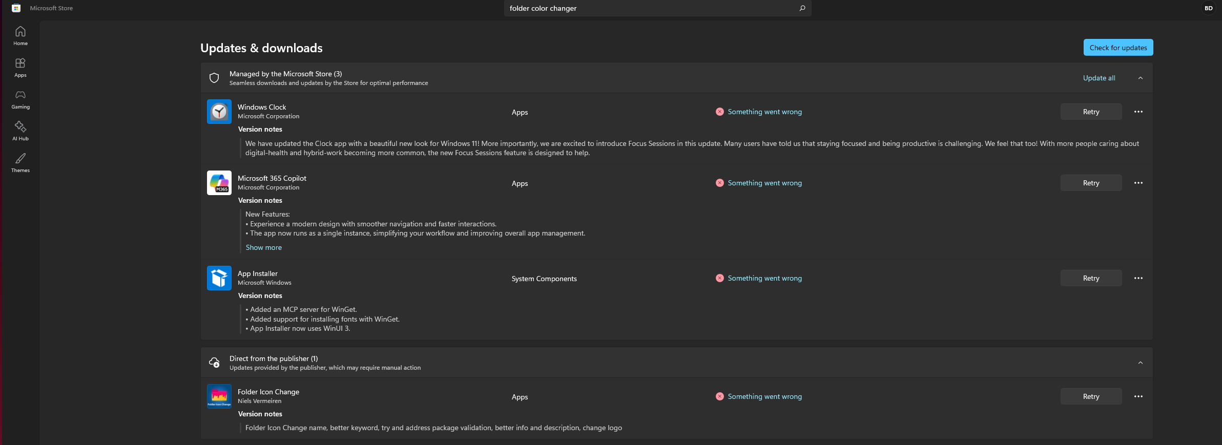
Task: Collapse the Managed by the Microsoft Store section
Action: coord(1141,78)
